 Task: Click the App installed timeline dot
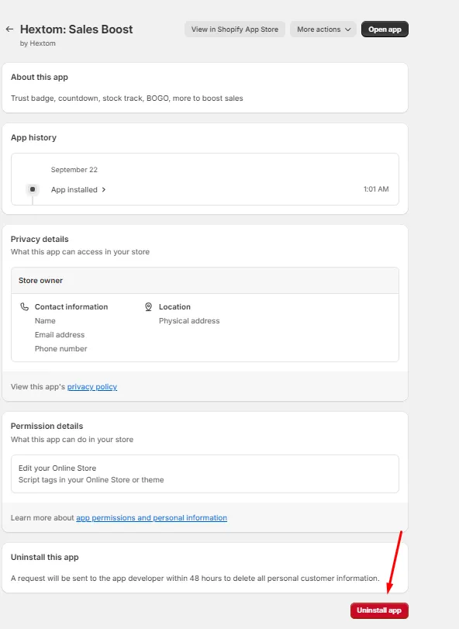pos(33,189)
